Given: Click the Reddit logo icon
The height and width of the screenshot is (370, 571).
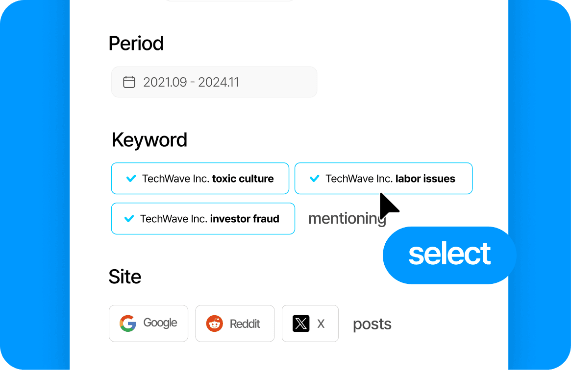Looking at the screenshot, I should 215,324.
